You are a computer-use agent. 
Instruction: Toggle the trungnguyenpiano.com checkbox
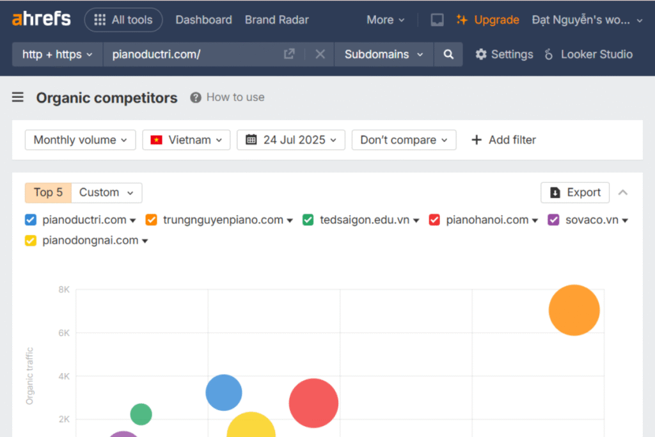coord(152,220)
